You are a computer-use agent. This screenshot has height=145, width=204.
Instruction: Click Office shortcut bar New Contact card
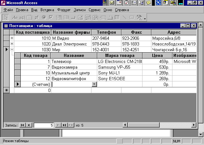point(134,3)
